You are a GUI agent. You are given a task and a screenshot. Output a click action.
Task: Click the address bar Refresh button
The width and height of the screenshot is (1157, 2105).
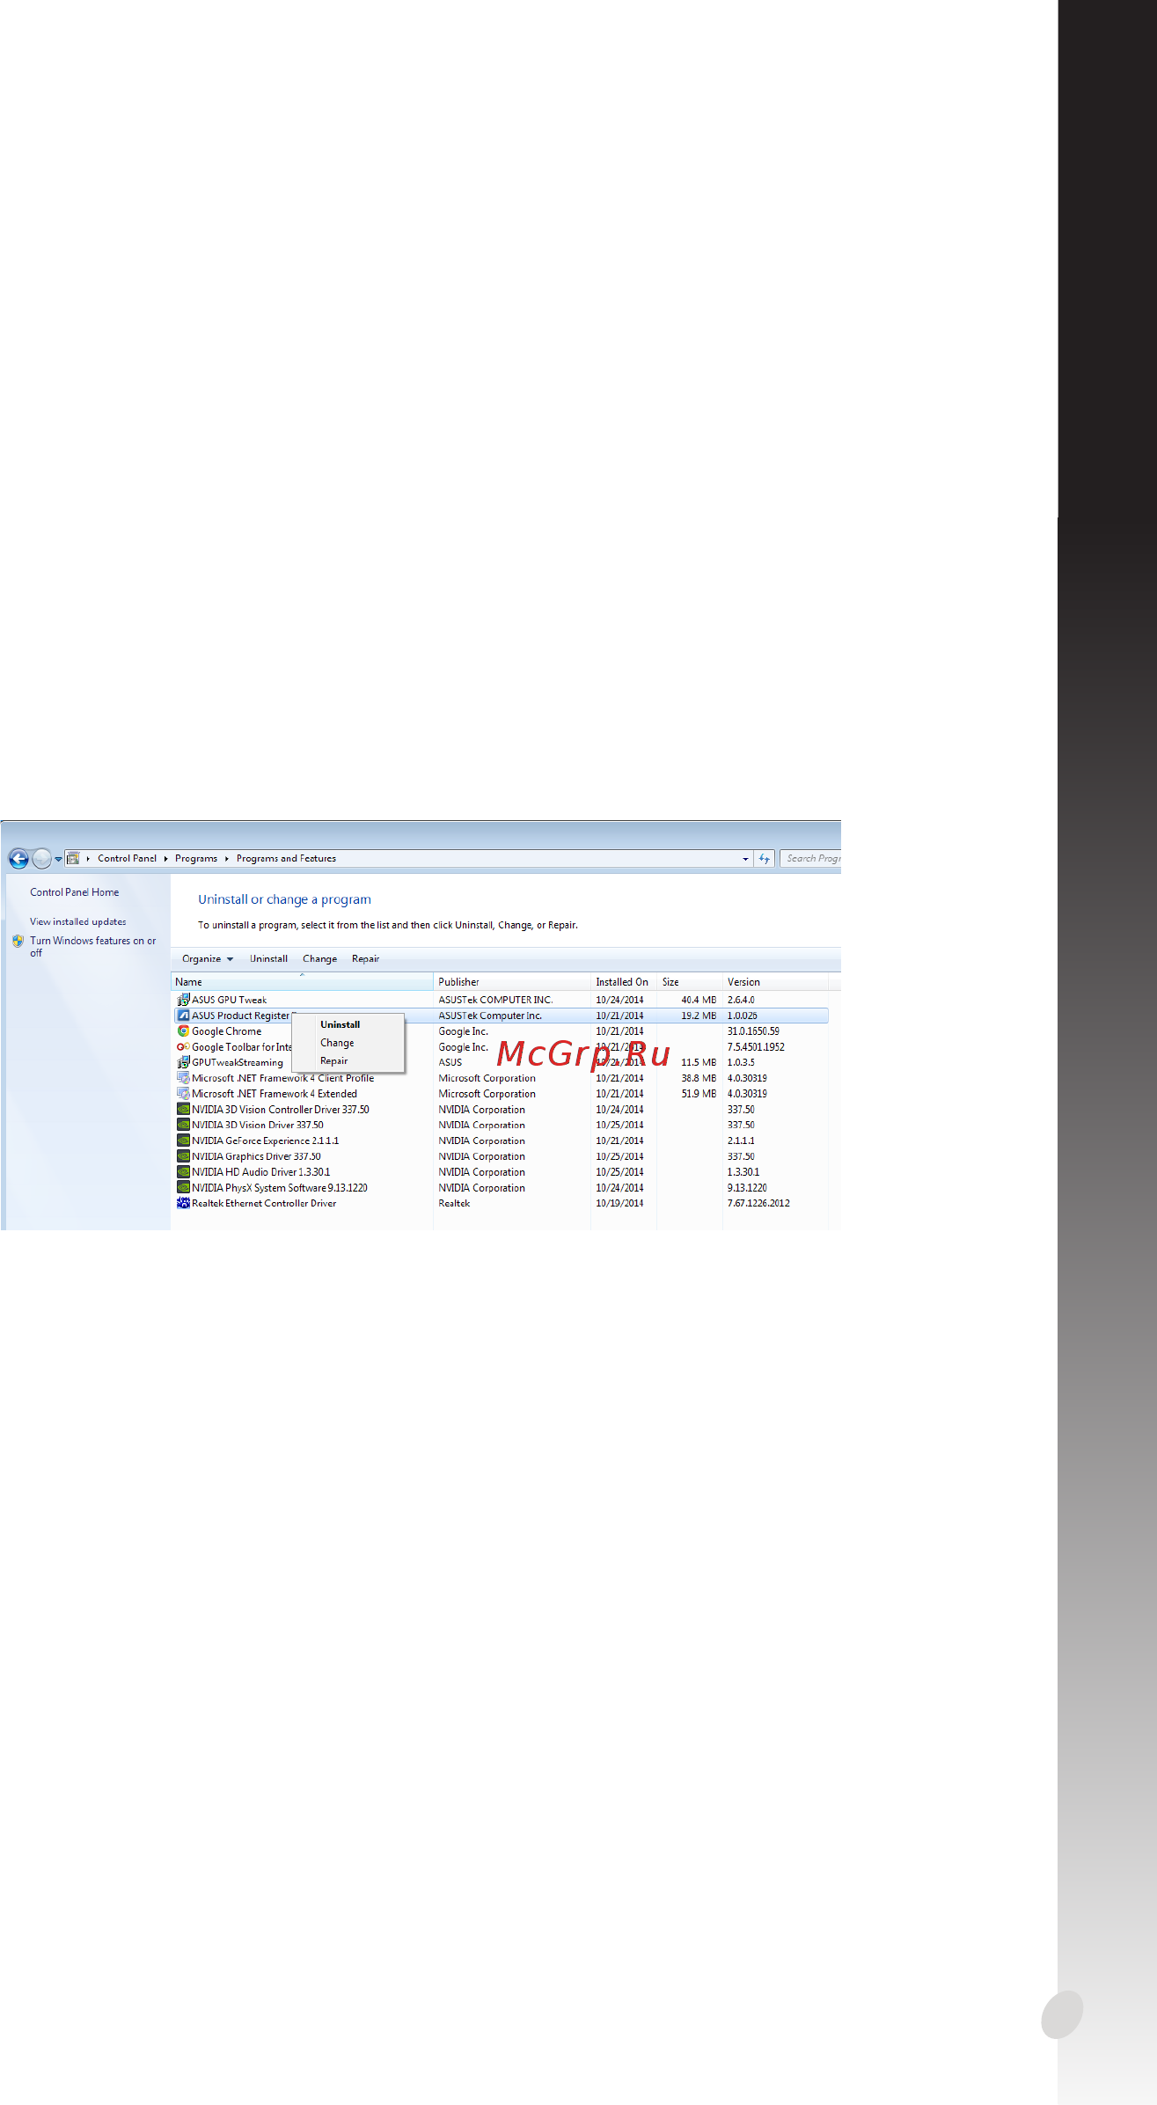tap(764, 858)
